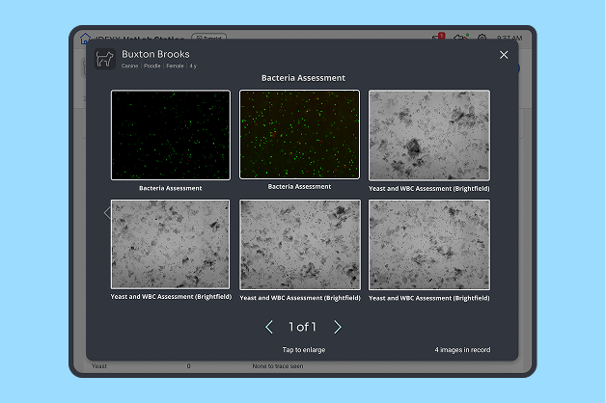
Task: Click the status icon left of settings gear
Action: (x=460, y=38)
